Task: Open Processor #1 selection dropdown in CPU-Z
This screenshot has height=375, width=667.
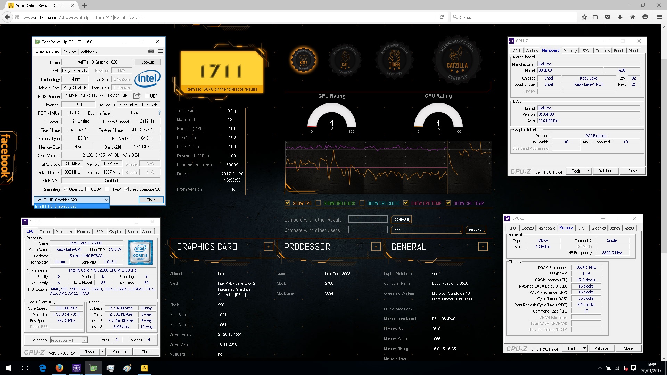Action: pos(69,340)
